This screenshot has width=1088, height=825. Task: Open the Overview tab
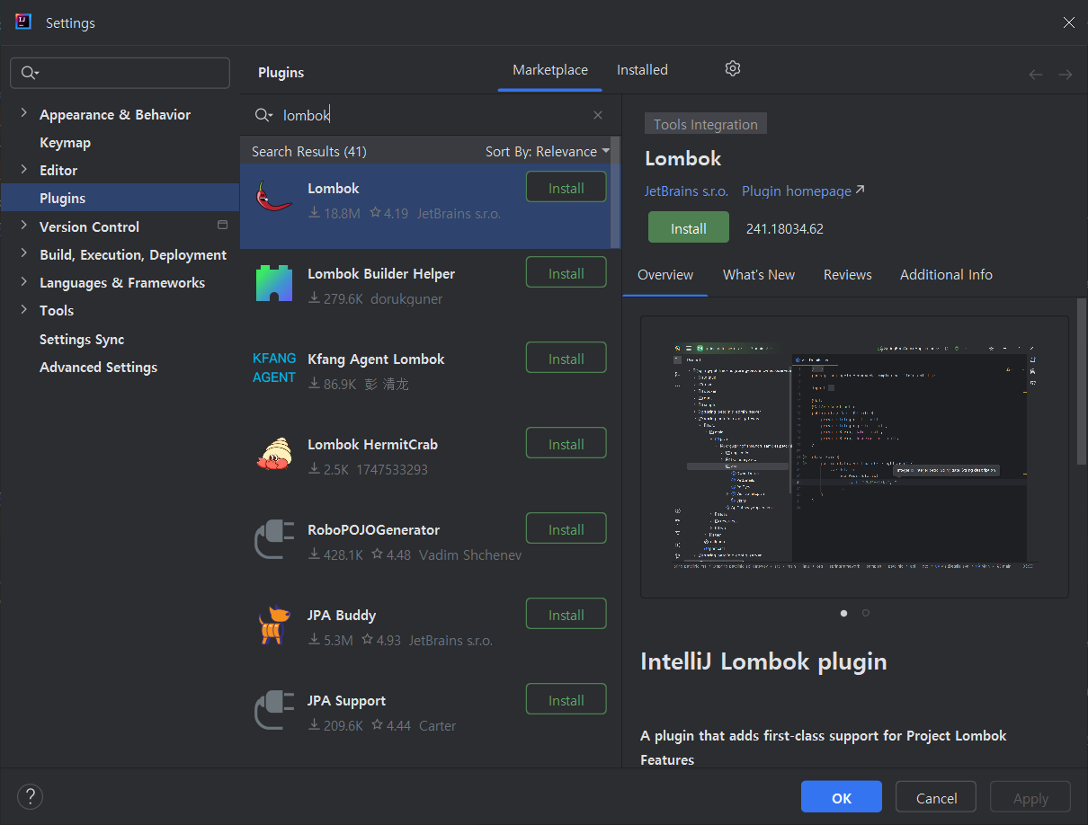click(665, 275)
